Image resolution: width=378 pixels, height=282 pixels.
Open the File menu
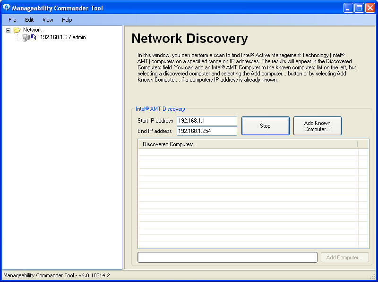coord(12,20)
